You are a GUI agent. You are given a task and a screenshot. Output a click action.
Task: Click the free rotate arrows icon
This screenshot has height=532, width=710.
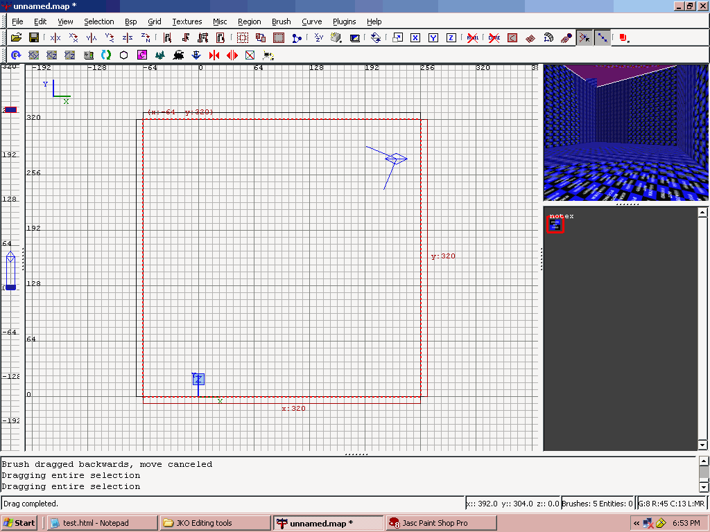pyautogui.click(x=376, y=38)
